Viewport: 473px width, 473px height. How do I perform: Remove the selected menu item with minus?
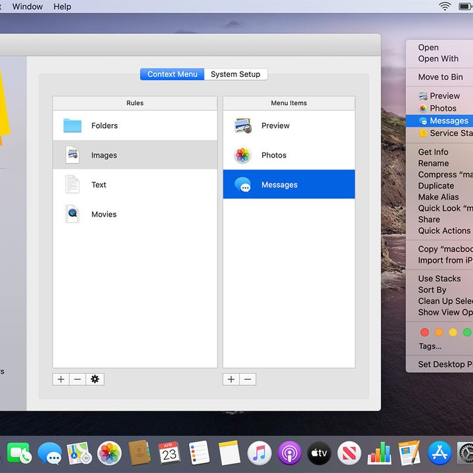[x=248, y=379]
